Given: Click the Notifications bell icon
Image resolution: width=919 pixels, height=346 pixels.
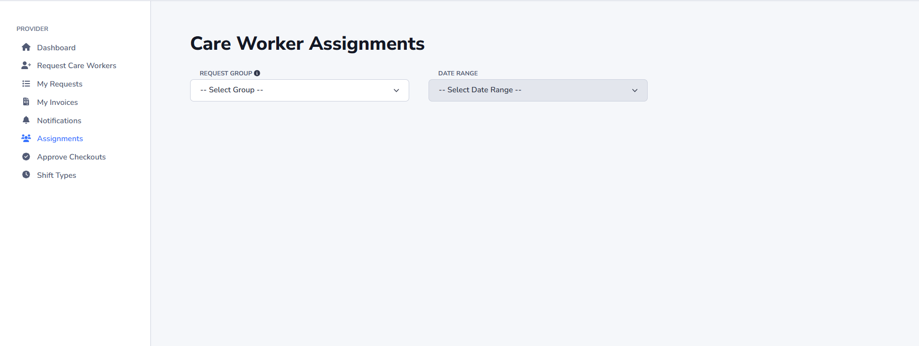Looking at the screenshot, I should [26, 120].
